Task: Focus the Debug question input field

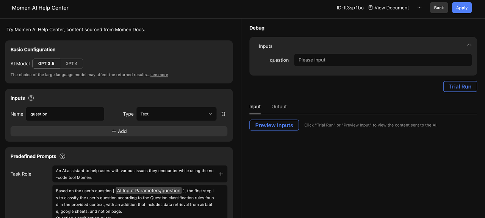Action: [x=383, y=60]
